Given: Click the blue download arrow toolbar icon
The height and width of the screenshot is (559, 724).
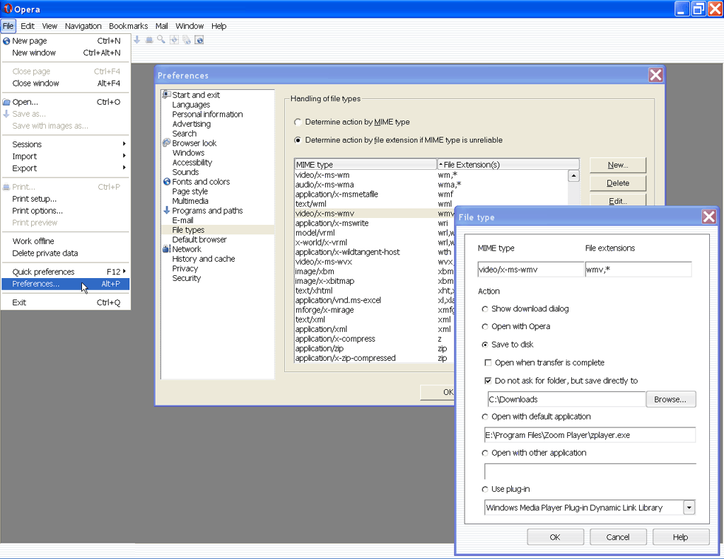Looking at the screenshot, I should [136, 40].
